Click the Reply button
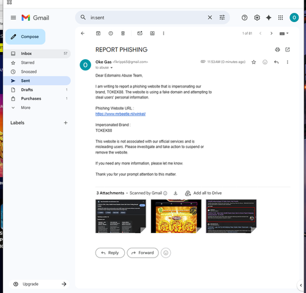This screenshot has width=306, height=293. [110, 253]
